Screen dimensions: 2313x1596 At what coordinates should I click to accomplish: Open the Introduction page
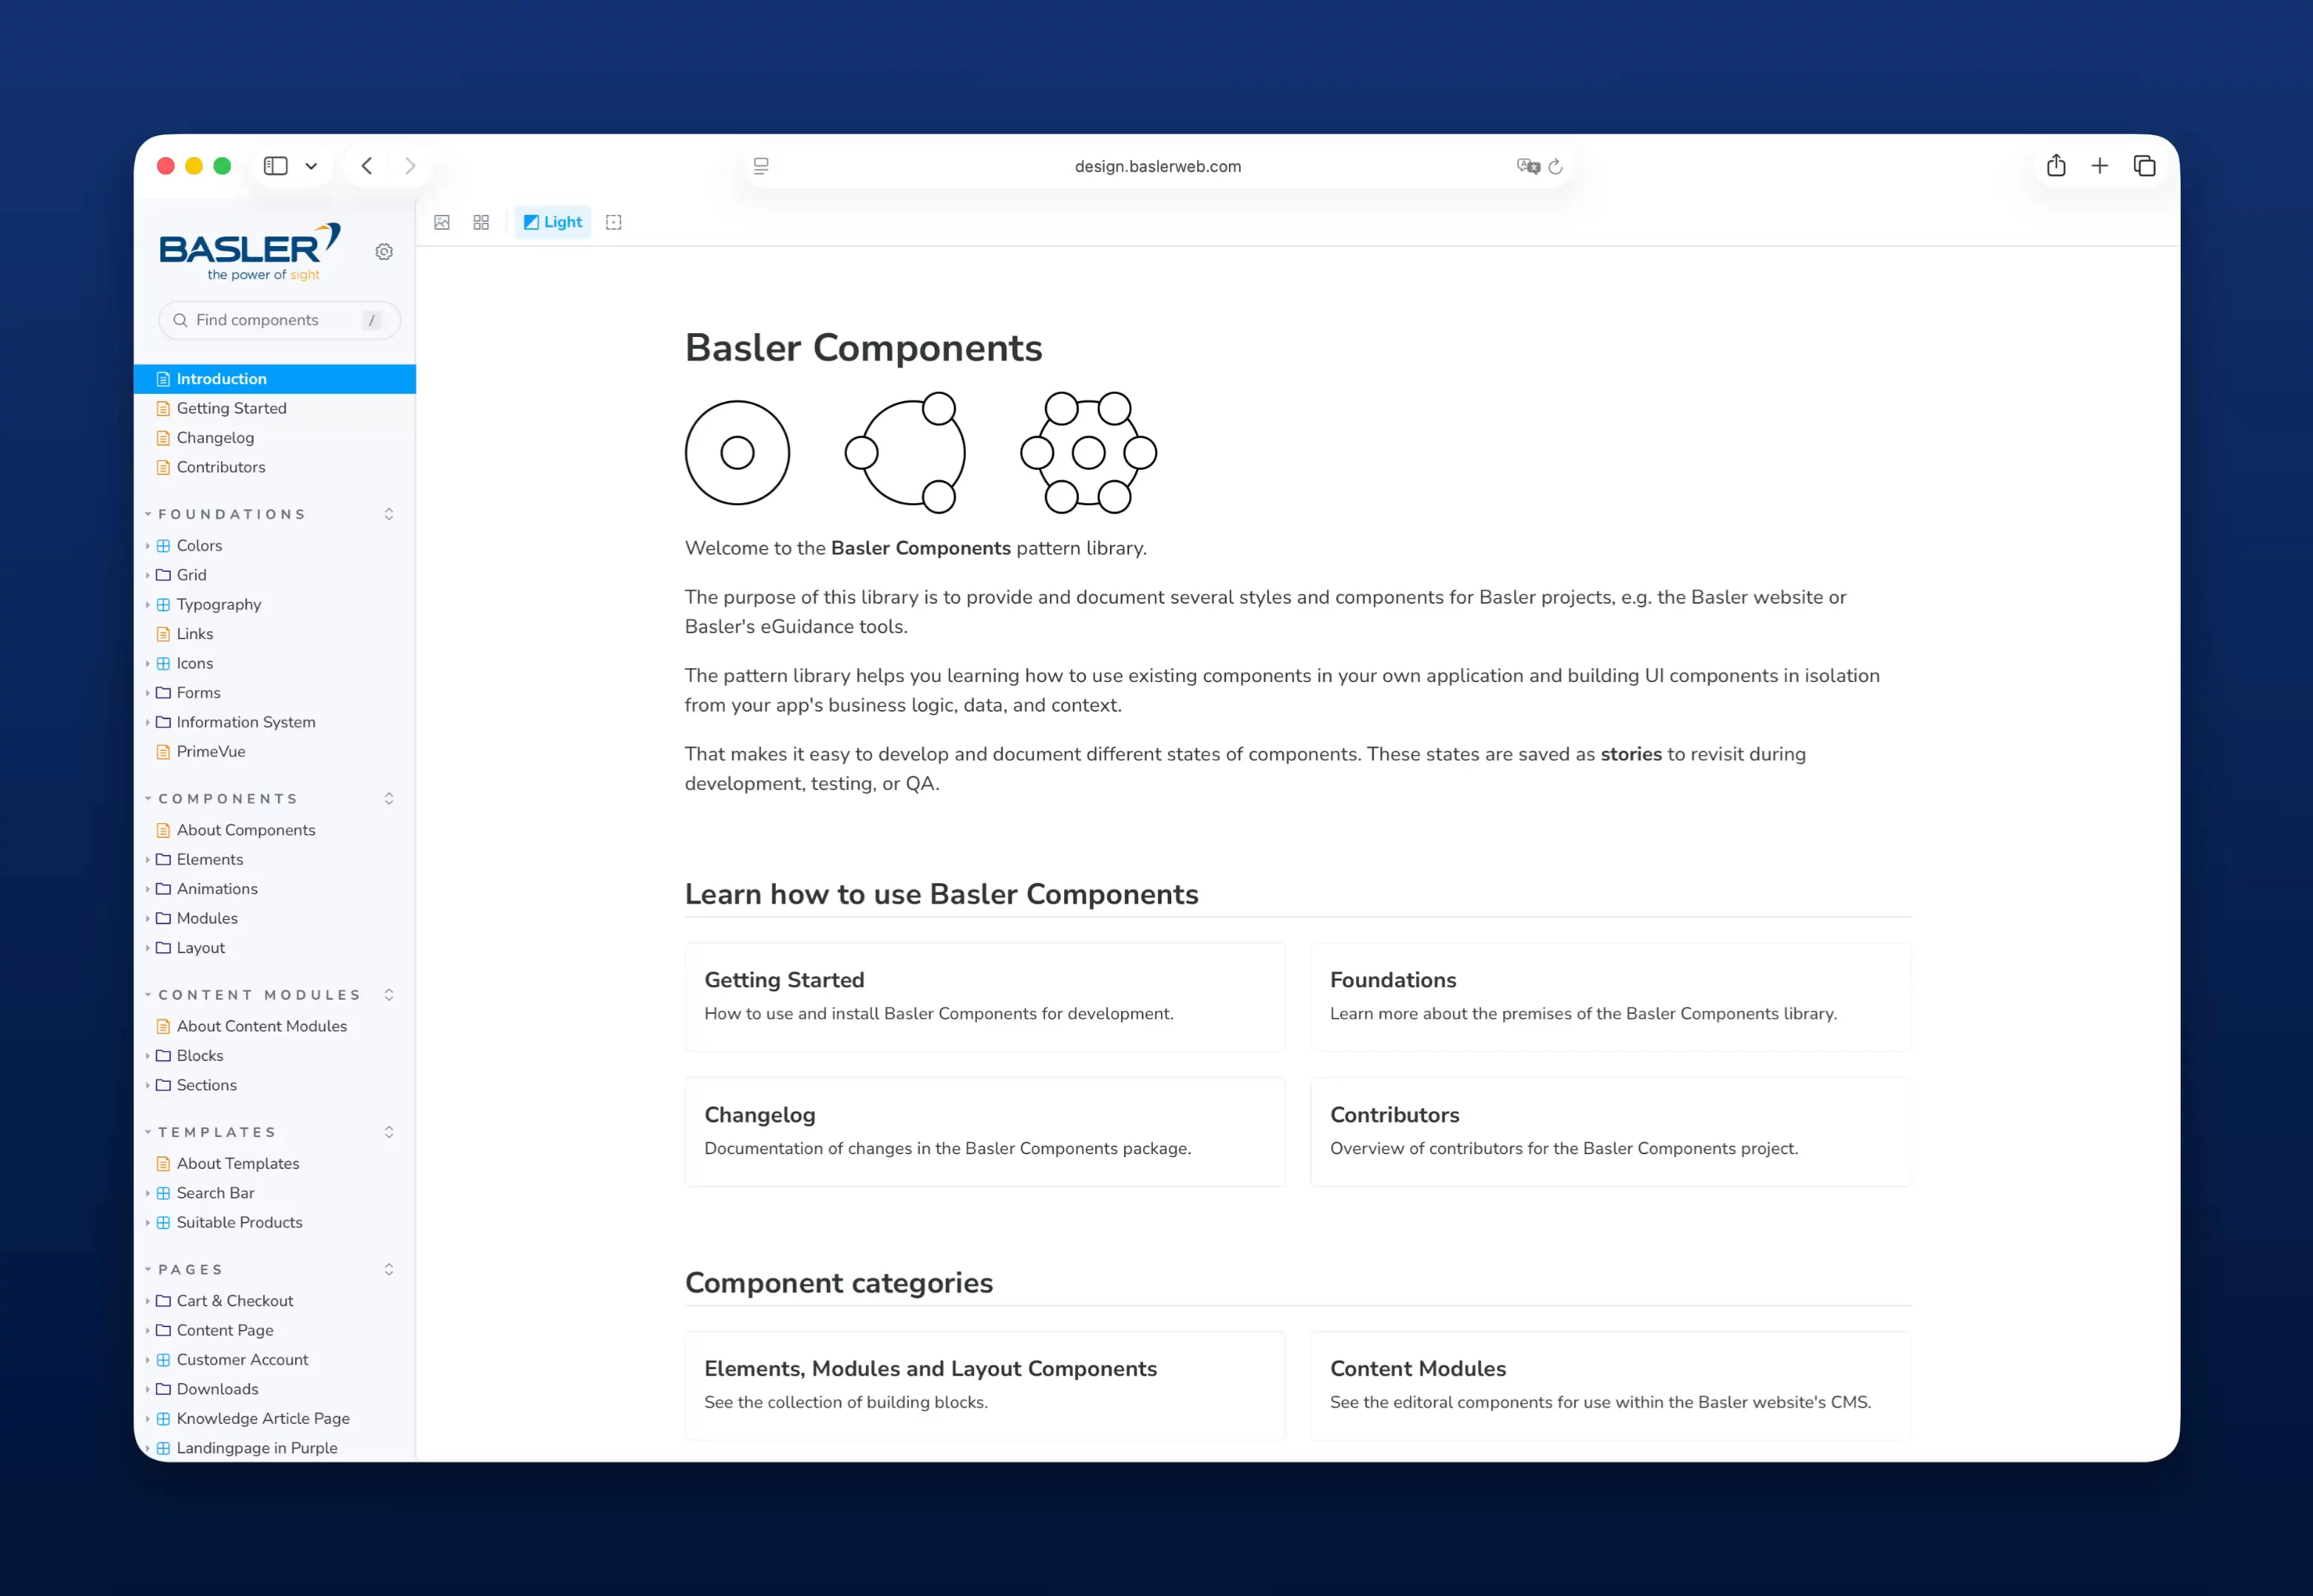[x=220, y=378]
